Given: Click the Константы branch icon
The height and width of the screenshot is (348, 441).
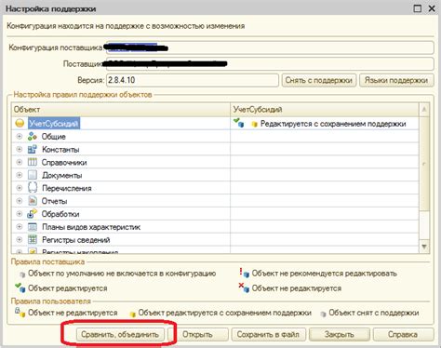Looking at the screenshot, I should [x=33, y=149].
